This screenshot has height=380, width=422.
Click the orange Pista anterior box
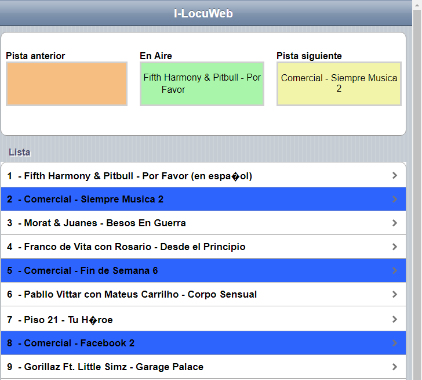tap(67, 84)
